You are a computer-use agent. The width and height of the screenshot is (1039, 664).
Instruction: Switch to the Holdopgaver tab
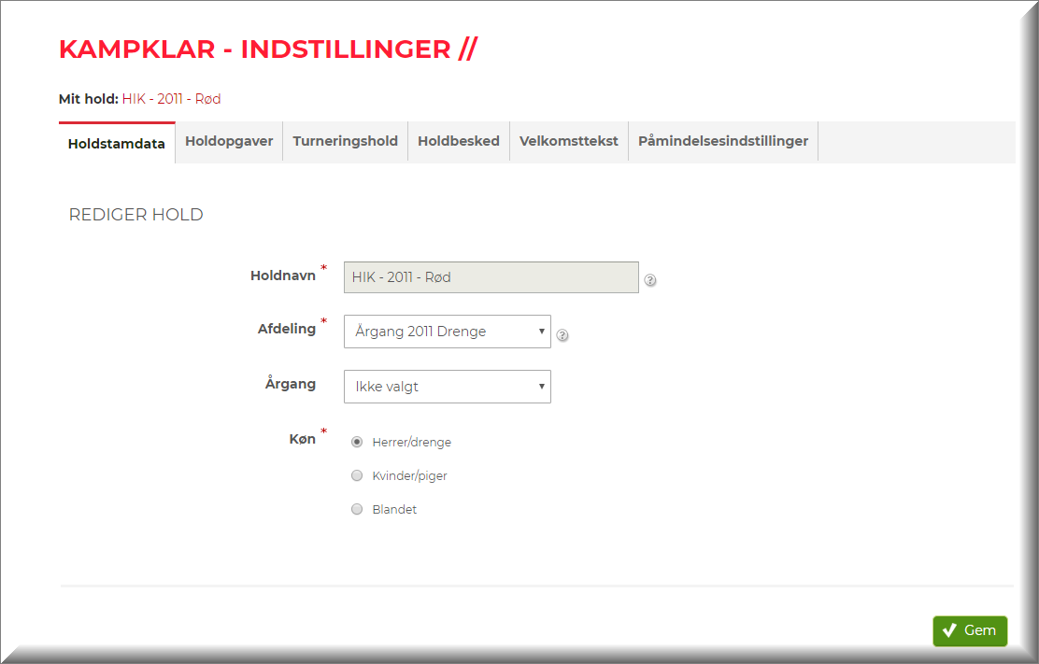pos(229,142)
